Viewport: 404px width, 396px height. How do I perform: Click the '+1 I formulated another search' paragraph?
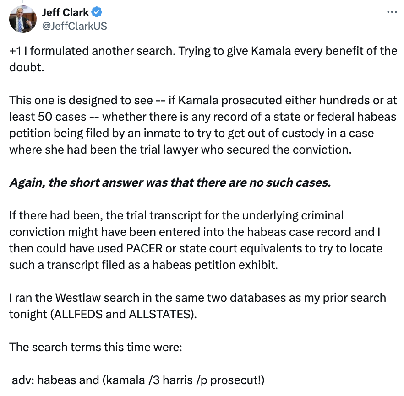point(203,59)
